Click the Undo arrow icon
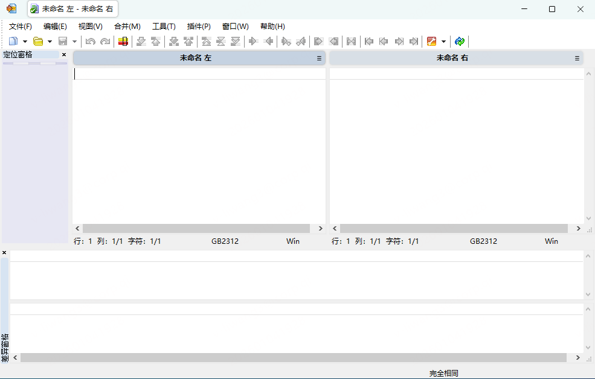The image size is (595, 379). (x=91, y=41)
